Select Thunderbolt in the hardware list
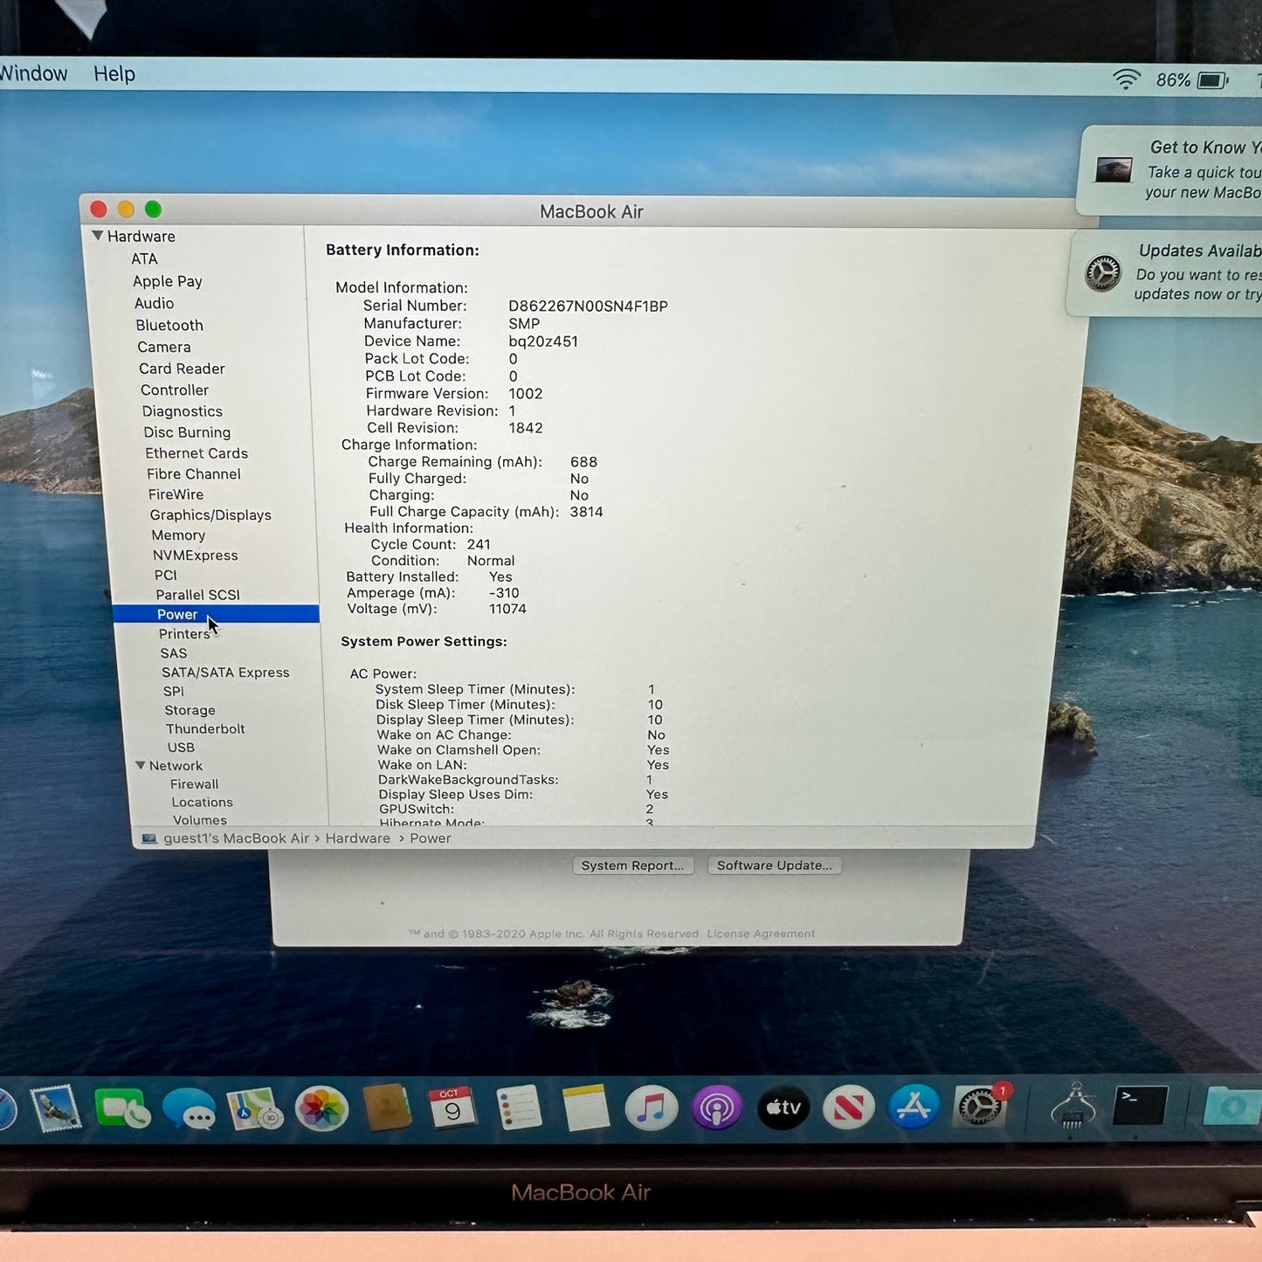 pyautogui.click(x=205, y=728)
